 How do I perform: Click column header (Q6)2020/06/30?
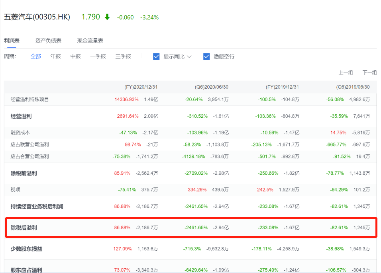[211, 87]
